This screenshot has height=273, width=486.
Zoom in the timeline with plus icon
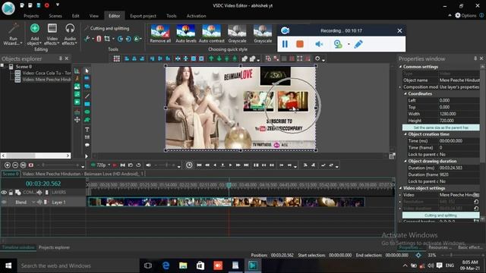(x=8, y=165)
